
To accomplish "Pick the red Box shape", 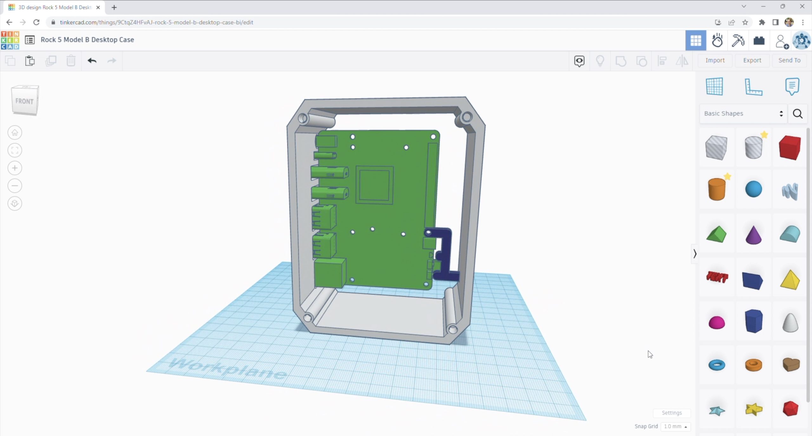I will [789, 148].
